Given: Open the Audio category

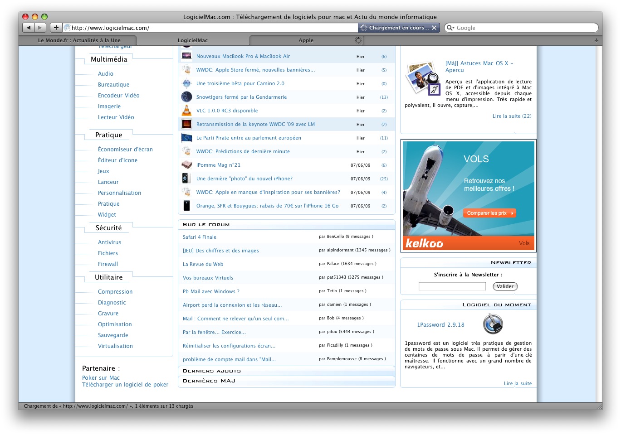Looking at the screenshot, I should click(x=106, y=74).
